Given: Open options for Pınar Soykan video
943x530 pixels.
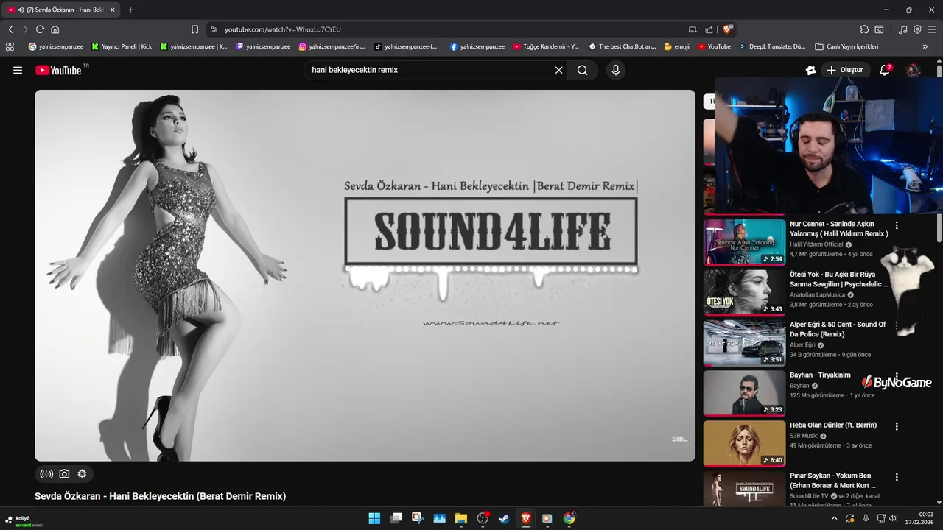Looking at the screenshot, I should 897,477.
